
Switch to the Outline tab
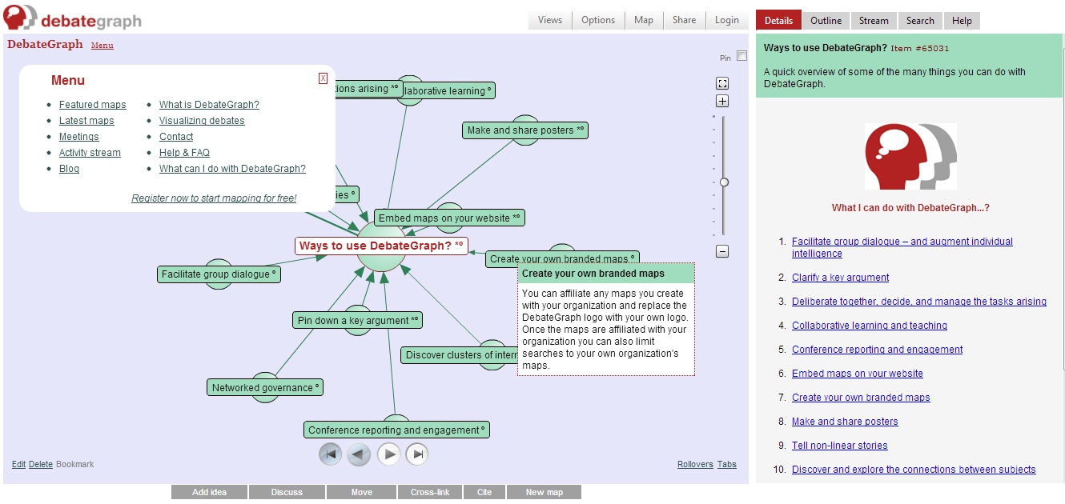pos(826,21)
